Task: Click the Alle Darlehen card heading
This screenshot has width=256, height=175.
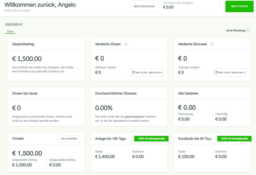Action: tap(188, 93)
